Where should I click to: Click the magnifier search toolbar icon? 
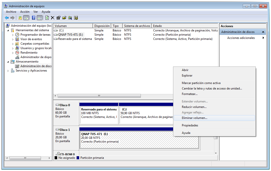70,18
